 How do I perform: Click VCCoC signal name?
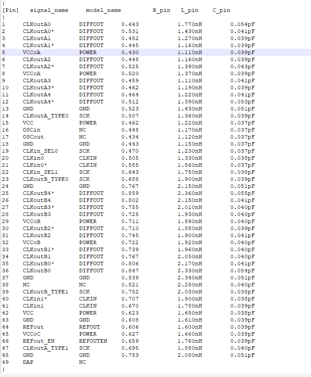[32, 334]
